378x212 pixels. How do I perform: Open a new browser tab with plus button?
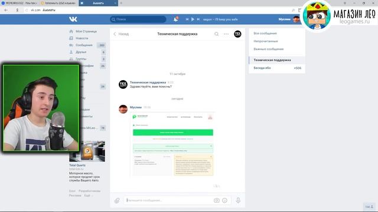point(121,3)
